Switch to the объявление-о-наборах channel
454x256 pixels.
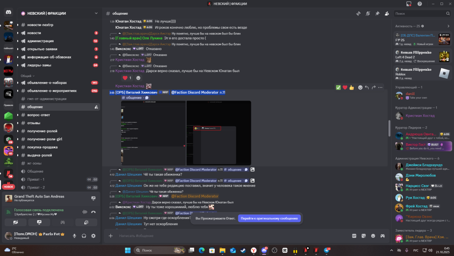point(47,83)
